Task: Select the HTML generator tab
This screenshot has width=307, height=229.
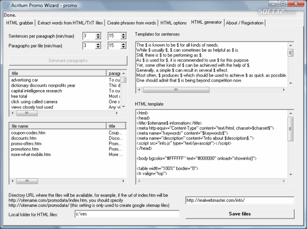Action: coord(206,22)
